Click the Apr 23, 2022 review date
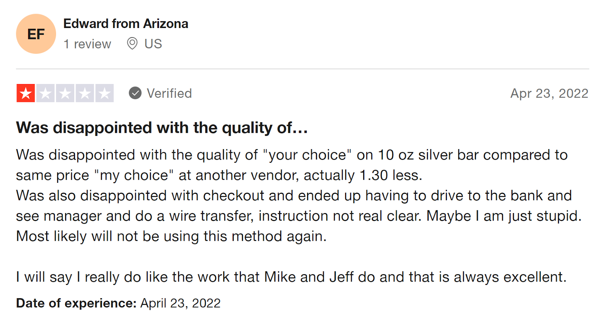The width and height of the screenshot is (606, 313). click(x=549, y=93)
